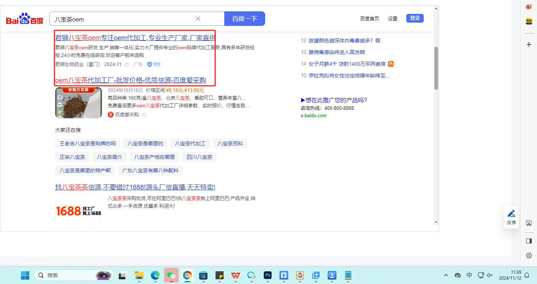This screenshot has width=537, height=284.
Task: Open Photoshop from the taskbar
Action: click(268, 275)
